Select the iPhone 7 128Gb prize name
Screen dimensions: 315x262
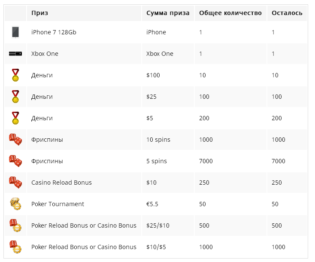[x=54, y=32]
